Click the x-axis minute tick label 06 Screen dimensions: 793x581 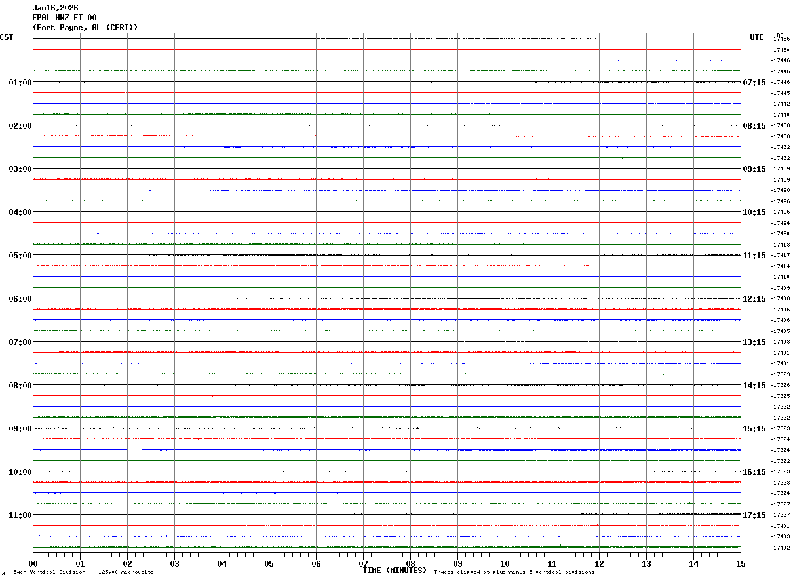point(316,563)
